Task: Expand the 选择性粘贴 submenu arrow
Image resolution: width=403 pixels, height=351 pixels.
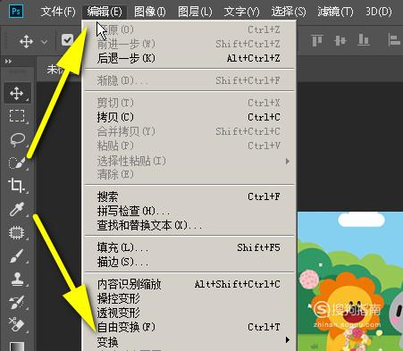Action: coord(288,161)
